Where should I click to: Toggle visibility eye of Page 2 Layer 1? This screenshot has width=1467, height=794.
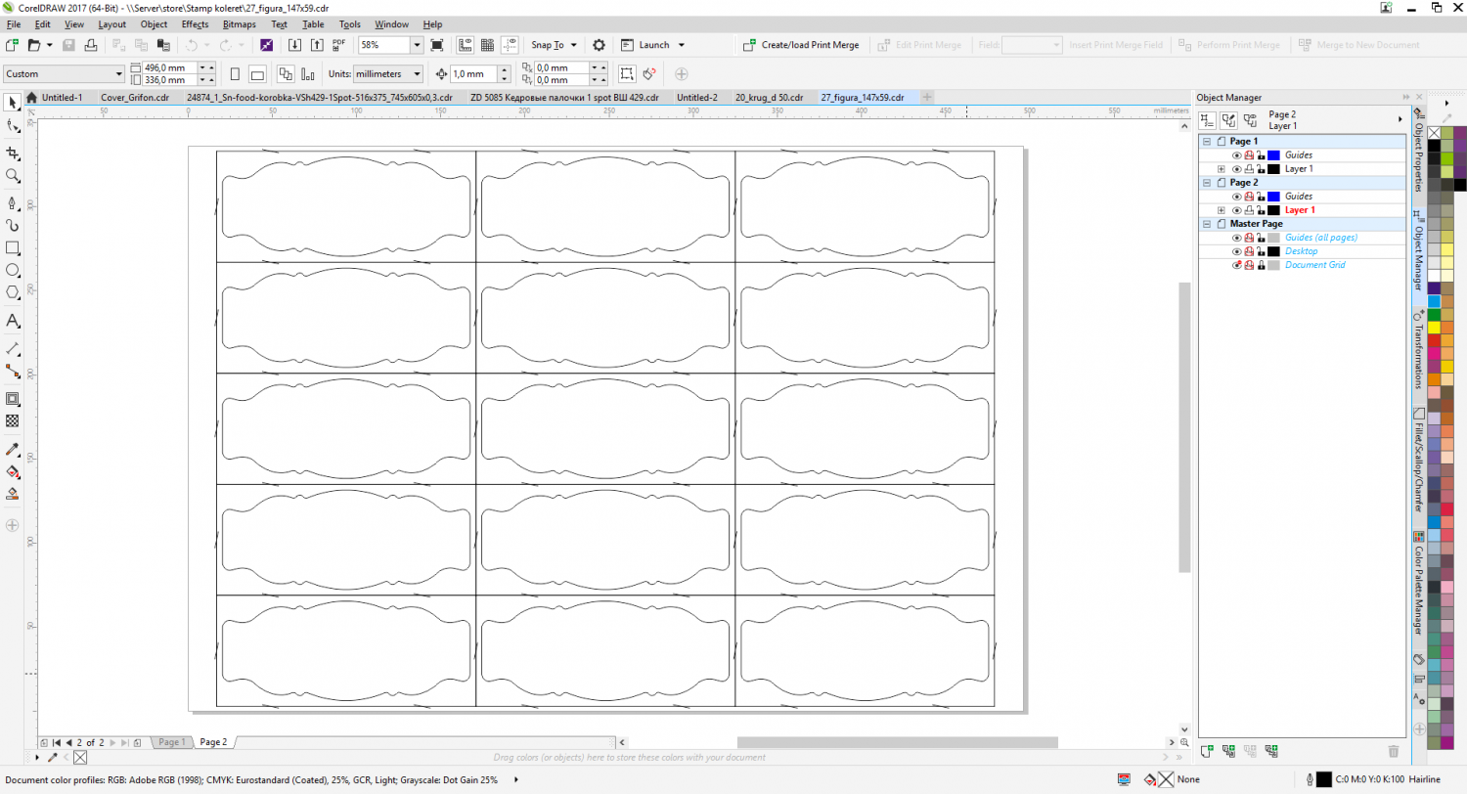click(1236, 210)
